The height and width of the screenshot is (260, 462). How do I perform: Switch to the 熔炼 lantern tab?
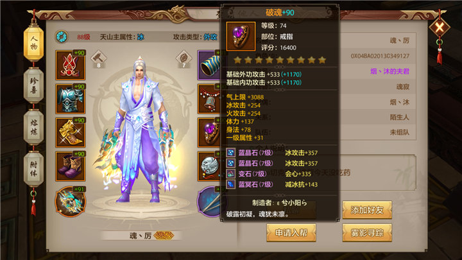click(x=33, y=127)
